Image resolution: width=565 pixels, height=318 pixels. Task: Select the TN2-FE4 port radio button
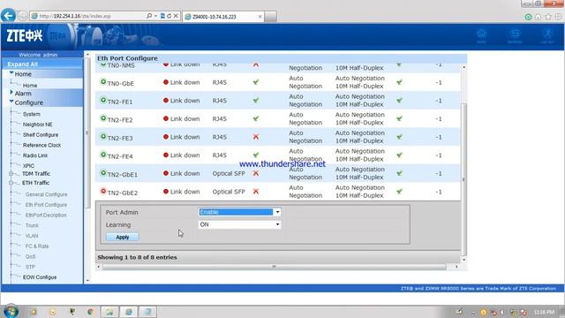click(103, 155)
